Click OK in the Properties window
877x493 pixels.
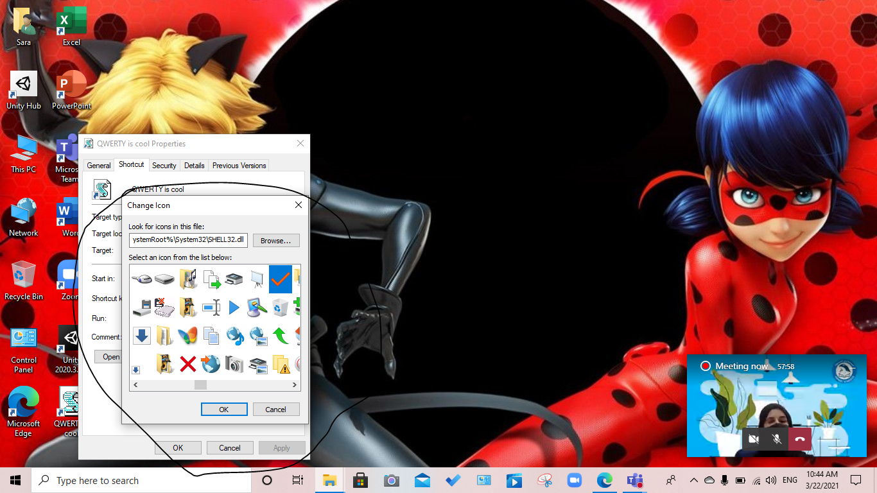[x=178, y=448]
